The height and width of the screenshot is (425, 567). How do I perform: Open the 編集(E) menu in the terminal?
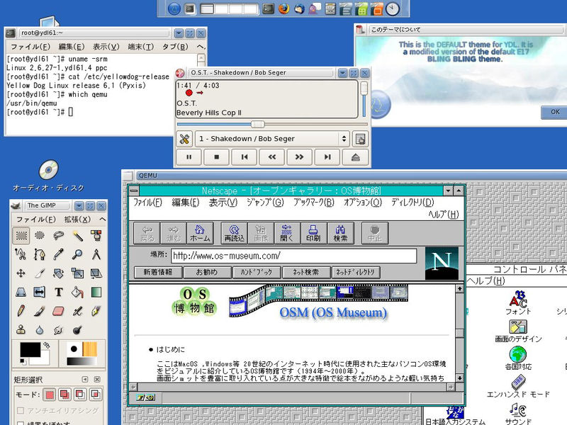[72, 47]
